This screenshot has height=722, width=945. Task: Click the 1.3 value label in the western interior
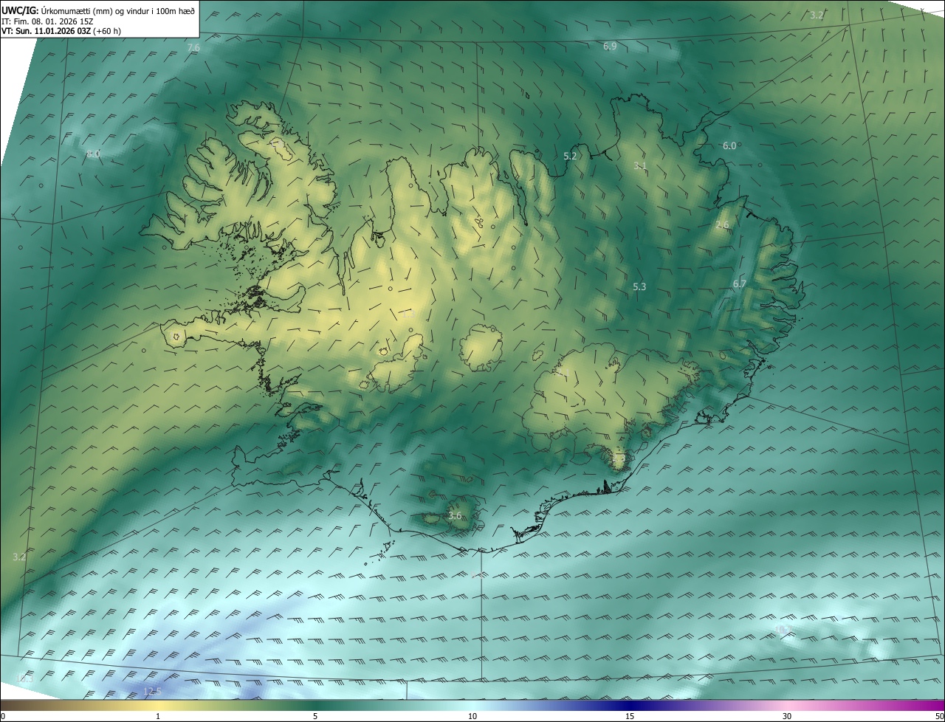point(408,314)
